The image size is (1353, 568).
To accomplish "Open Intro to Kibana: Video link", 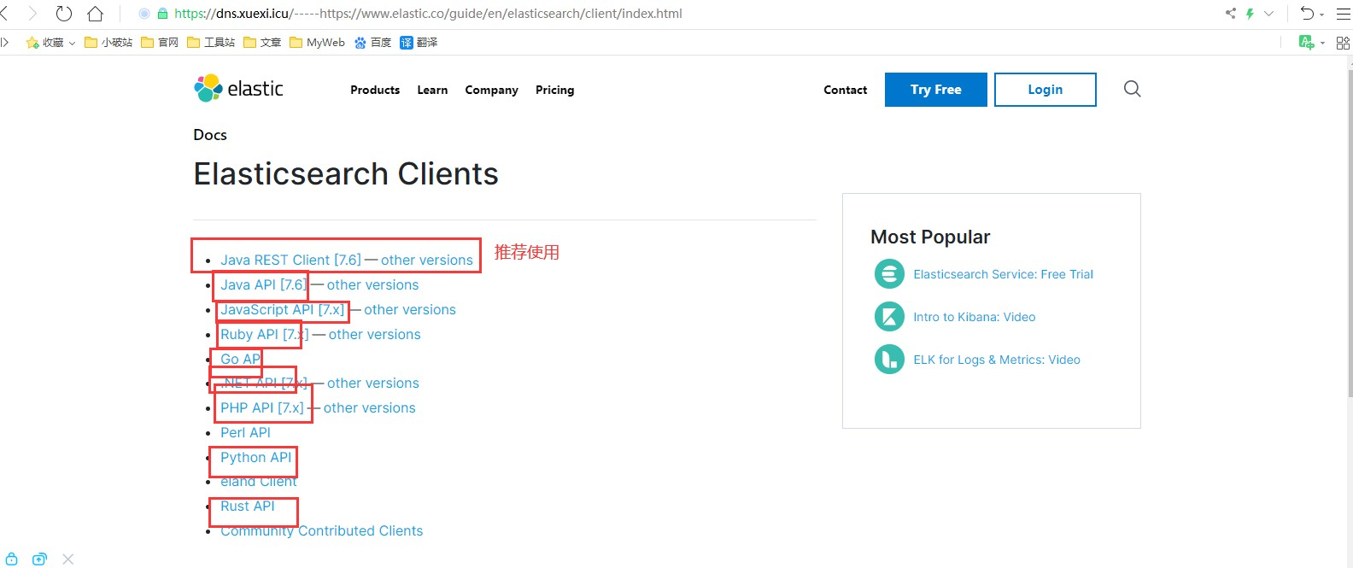I will tap(974, 317).
